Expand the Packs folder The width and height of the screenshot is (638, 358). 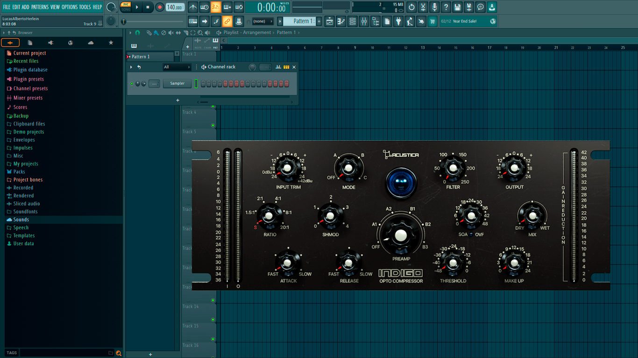click(x=19, y=172)
